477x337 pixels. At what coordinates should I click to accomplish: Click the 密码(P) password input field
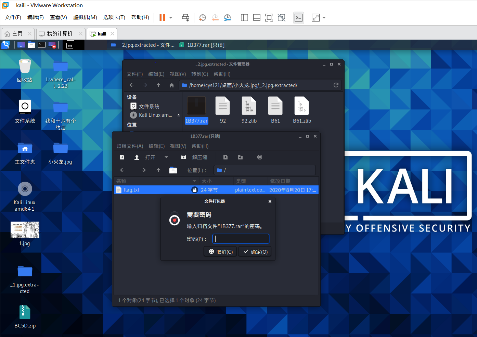click(x=241, y=239)
